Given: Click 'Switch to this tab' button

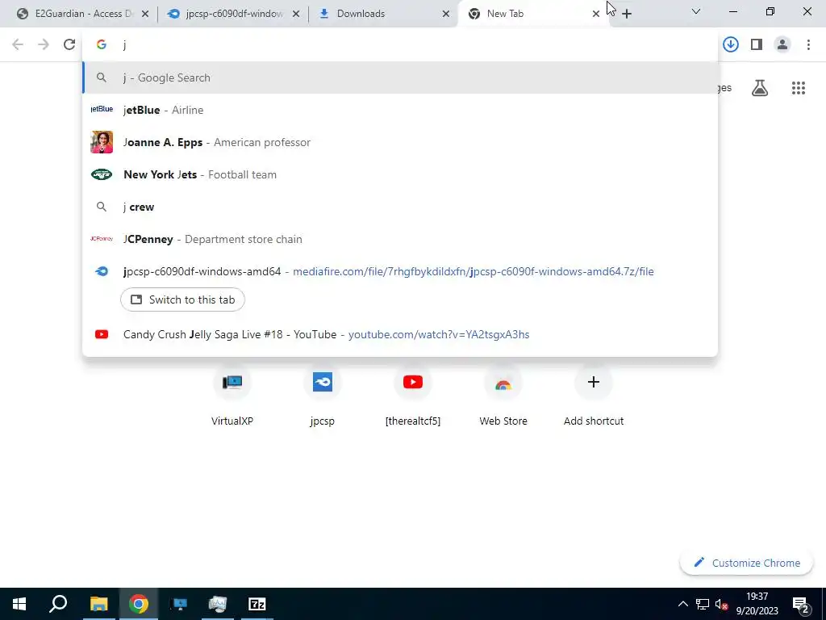Looking at the screenshot, I should (x=182, y=300).
